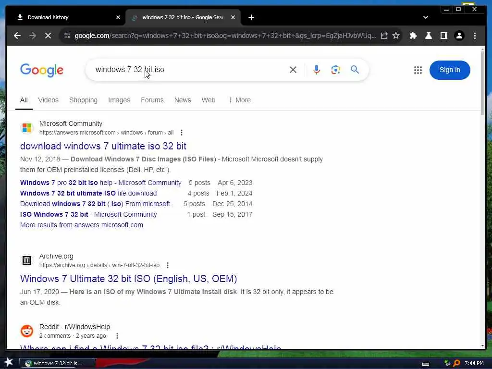
Task: Switch to Web results
Action: pyautogui.click(x=209, y=100)
